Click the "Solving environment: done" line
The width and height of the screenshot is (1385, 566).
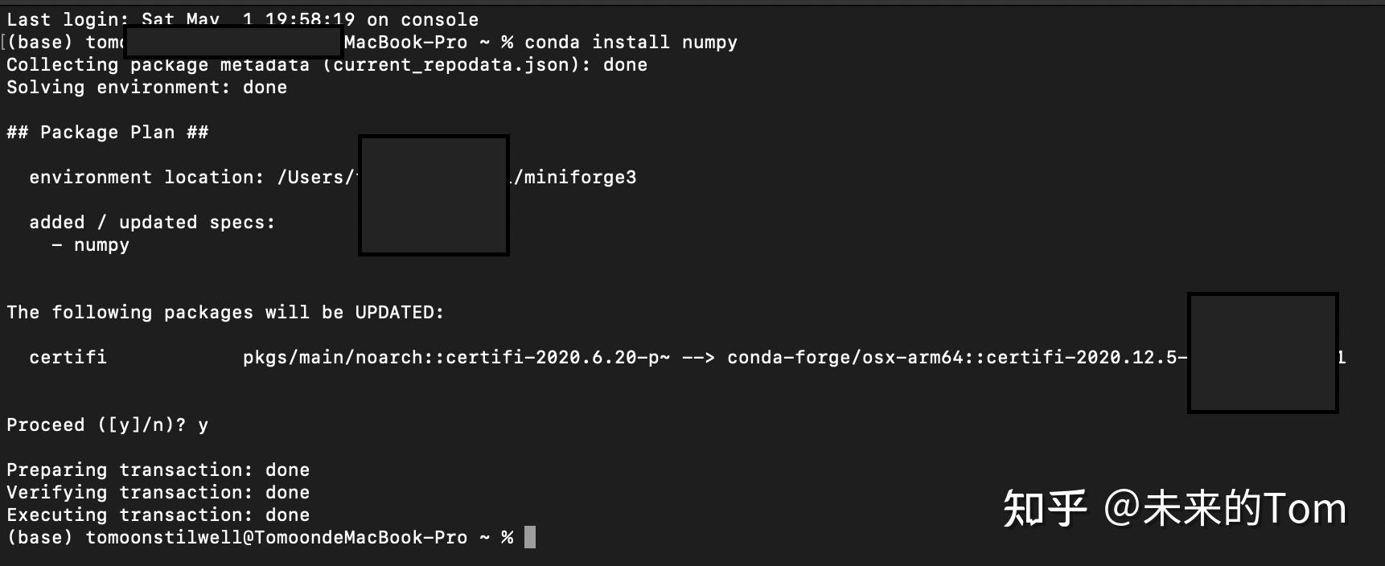coord(146,87)
